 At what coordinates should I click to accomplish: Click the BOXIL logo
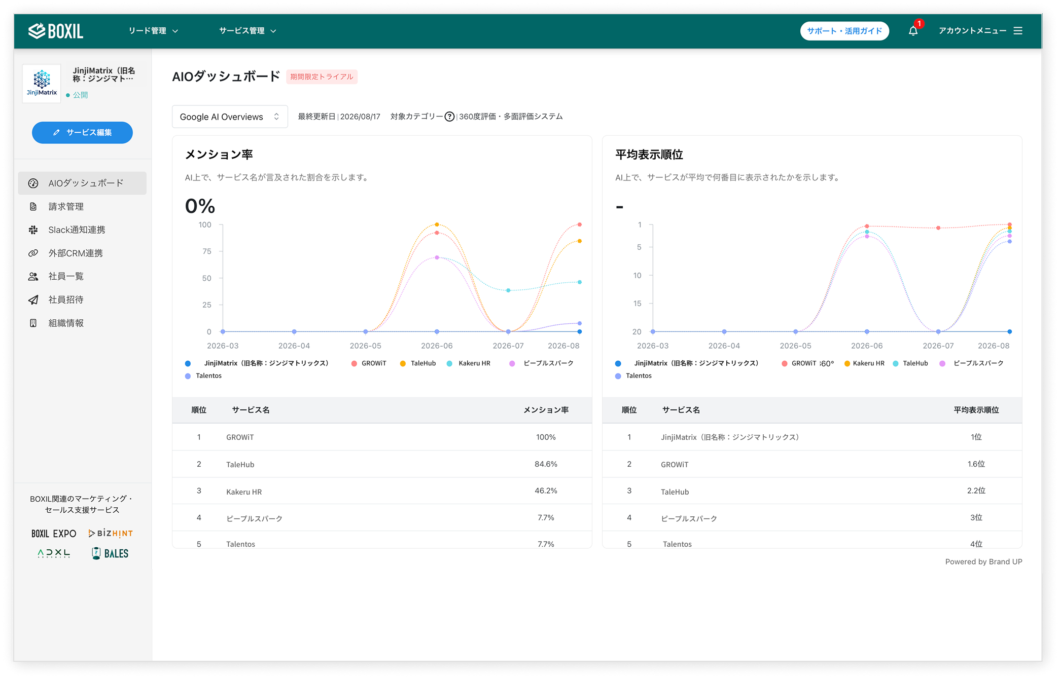[x=56, y=31]
